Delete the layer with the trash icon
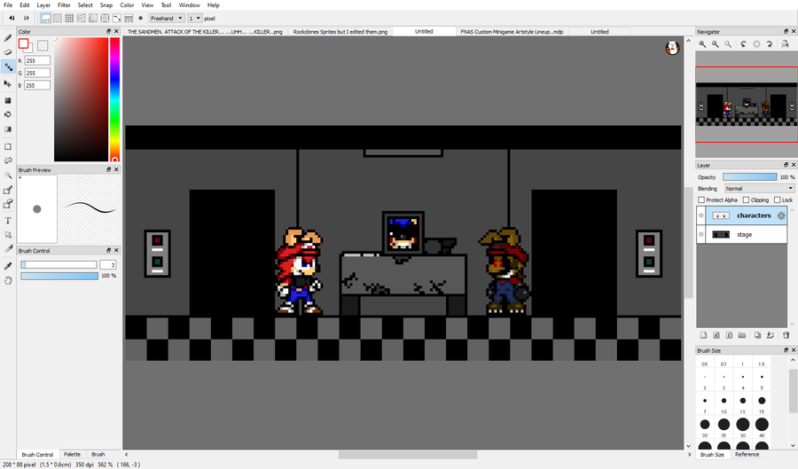The height and width of the screenshot is (469, 798). click(x=786, y=335)
